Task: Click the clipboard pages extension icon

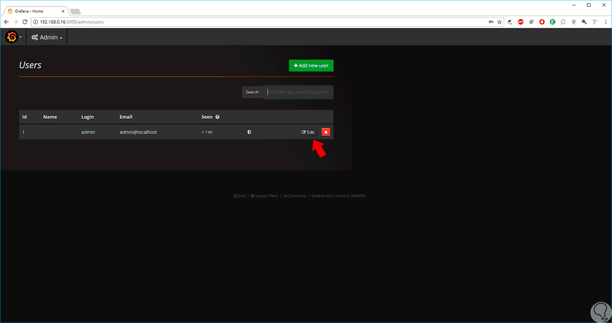Action: pos(563,22)
